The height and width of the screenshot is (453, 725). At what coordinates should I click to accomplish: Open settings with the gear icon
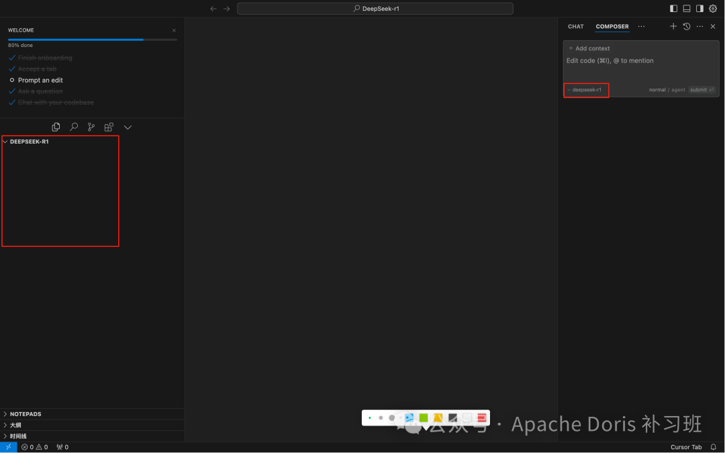(713, 8)
